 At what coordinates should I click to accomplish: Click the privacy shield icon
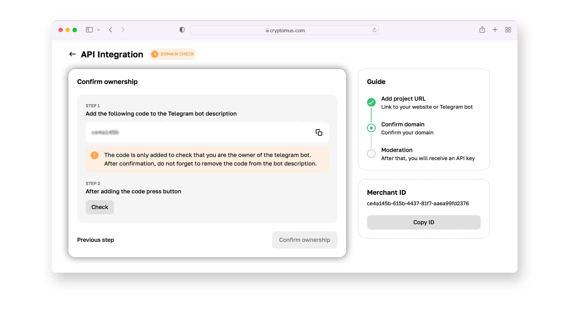pos(182,30)
